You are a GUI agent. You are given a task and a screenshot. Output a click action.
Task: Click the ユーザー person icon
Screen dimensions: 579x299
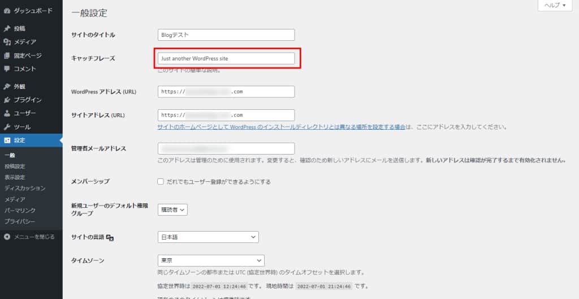pyautogui.click(x=7, y=113)
